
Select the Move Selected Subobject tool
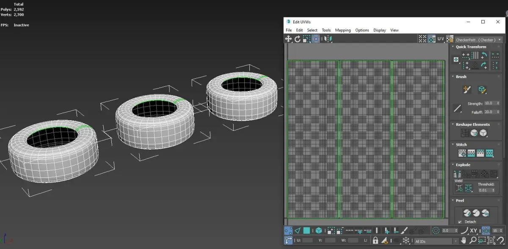(288, 39)
